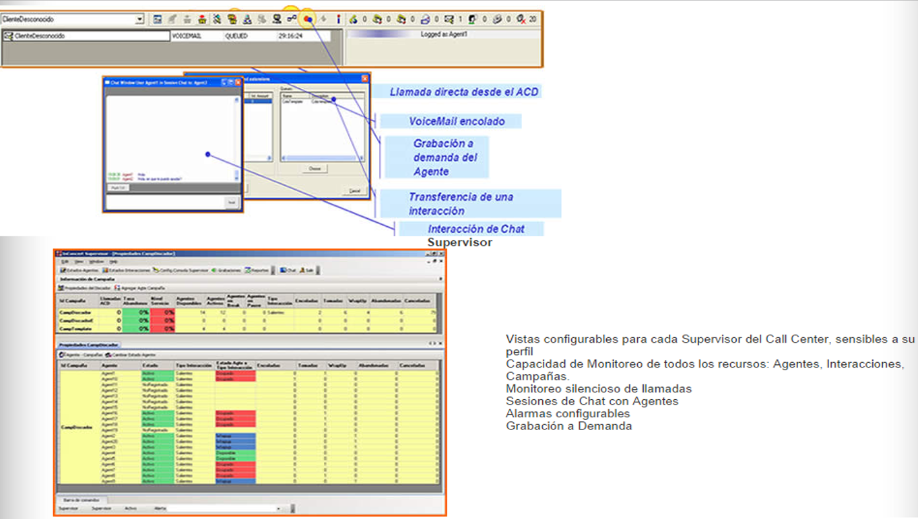918x519 pixels.
Task: Click Cambiar Estado Agente button
Action: [130, 354]
